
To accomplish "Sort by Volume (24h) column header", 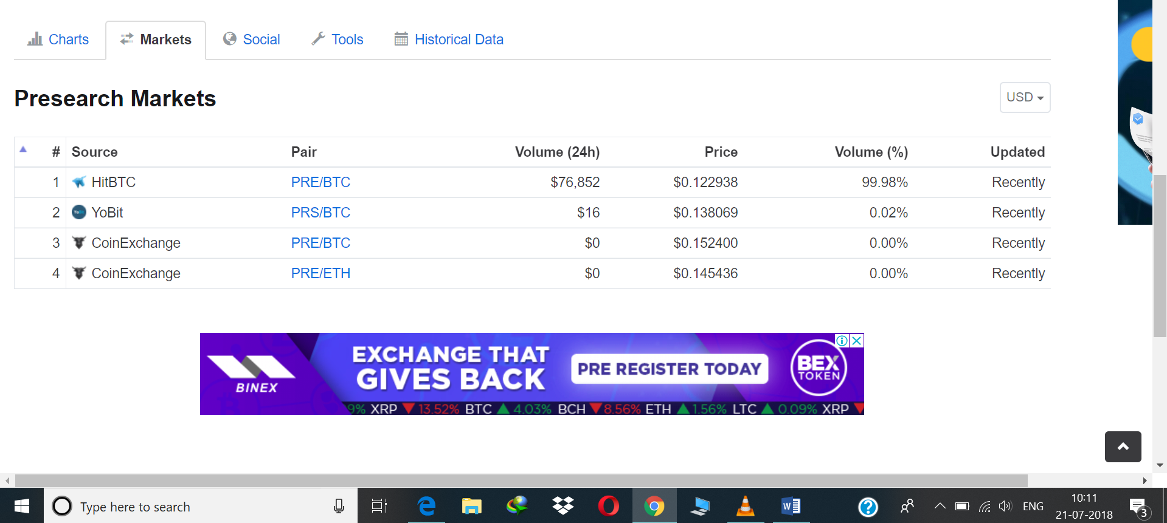I will 557,152.
